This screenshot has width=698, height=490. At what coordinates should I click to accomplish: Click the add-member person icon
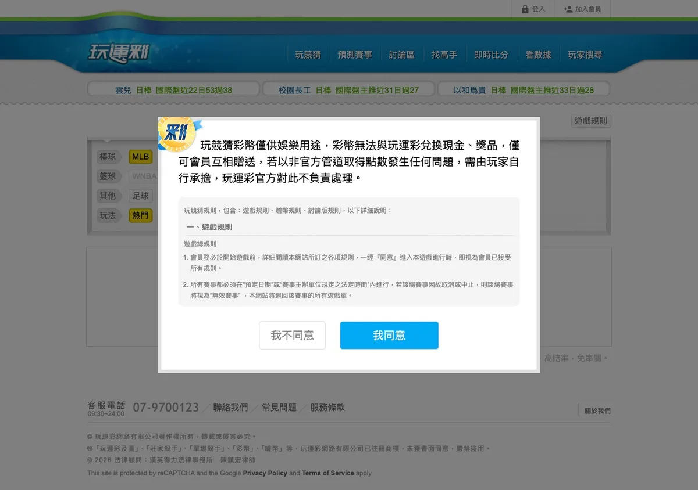coord(568,9)
